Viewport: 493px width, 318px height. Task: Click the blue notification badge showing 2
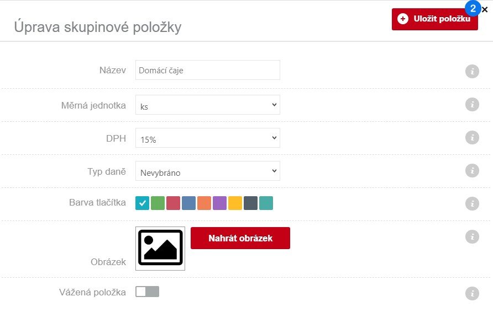(474, 8)
